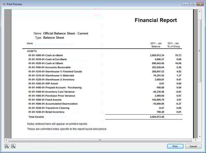Image resolution: width=206 pixels, height=153 pixels.
Task: Click the Financial Report heading
Action: coord(156,20)
